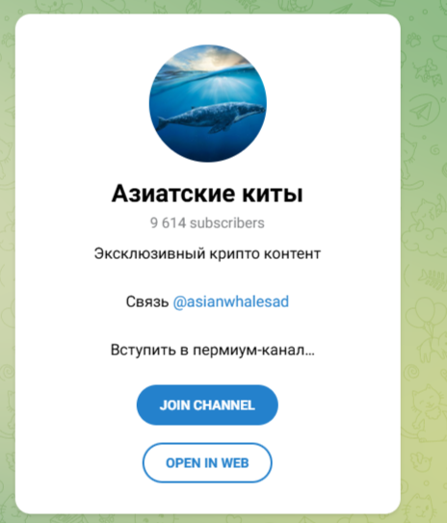Select the Эксклюзивный крипто контент description line
This screenshot has width=447, height=523.
(207, 254)
